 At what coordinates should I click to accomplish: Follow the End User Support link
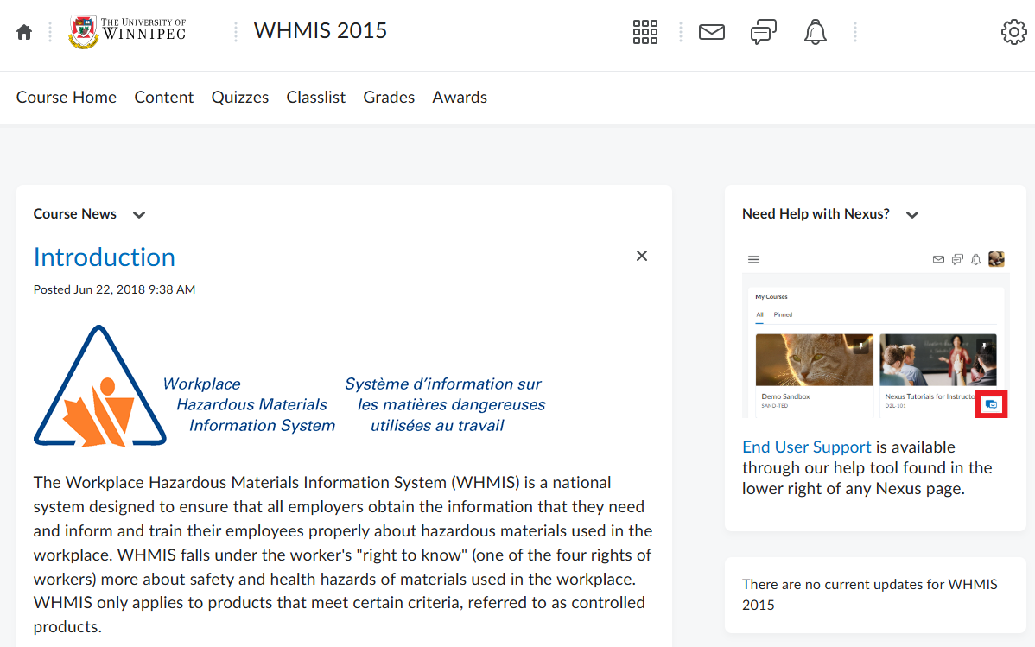click(807, 447)
